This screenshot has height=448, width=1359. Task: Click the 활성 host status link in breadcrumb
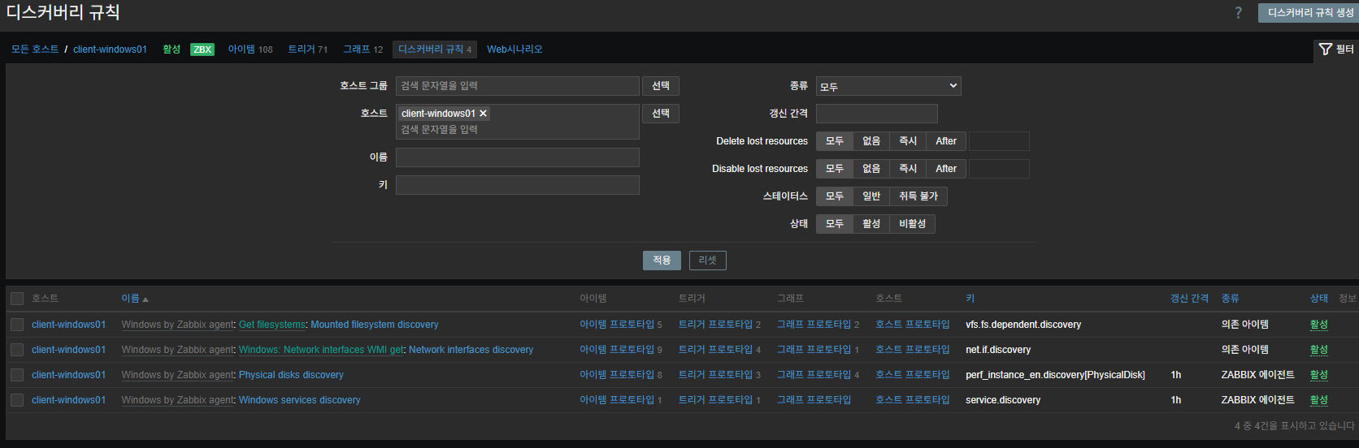click(x=172, y=50)
